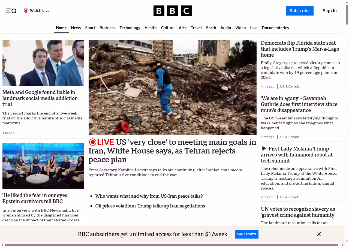Viewport: 349px width, 247px height.
Task: Open the Technology tab
Action: point(130,28)
